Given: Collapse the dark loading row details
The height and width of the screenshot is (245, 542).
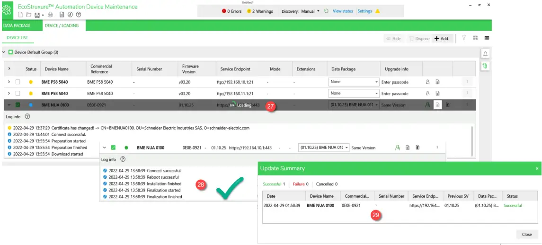Looking at the screenshot, I should [x=9, y=105].
